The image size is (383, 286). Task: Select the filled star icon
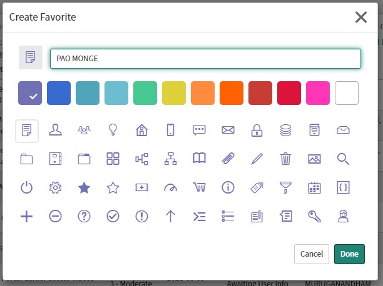click(x=84, y=187)
